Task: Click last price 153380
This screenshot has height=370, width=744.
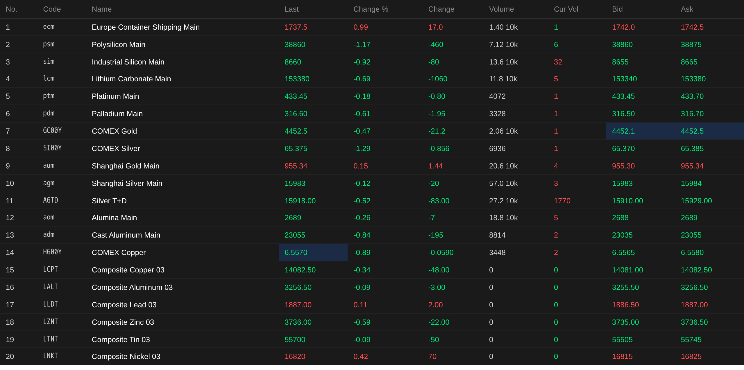Action: pyautogui.click(x=297, y=79)
